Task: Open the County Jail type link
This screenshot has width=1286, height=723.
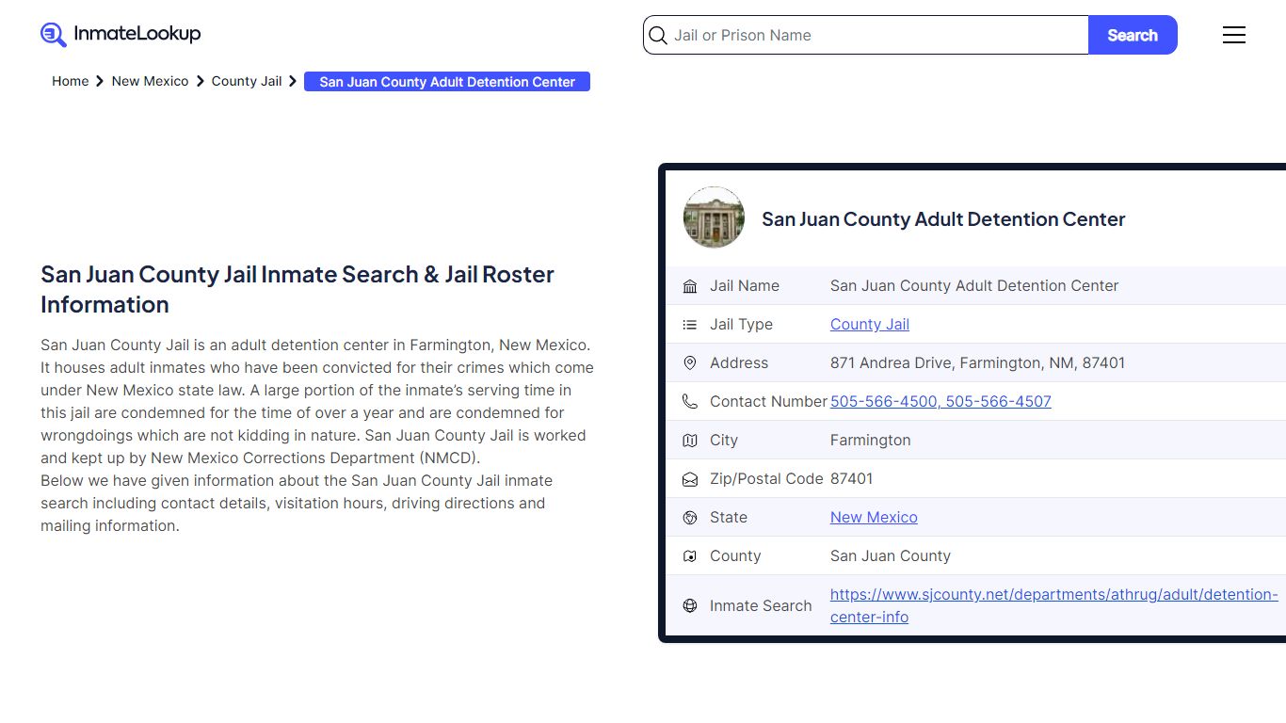Action: tap(870, 324)
